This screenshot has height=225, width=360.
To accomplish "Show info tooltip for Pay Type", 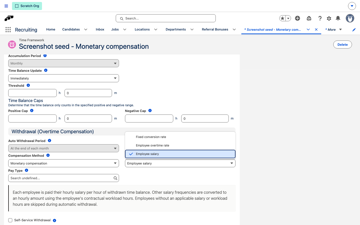I will pos(26,170).
